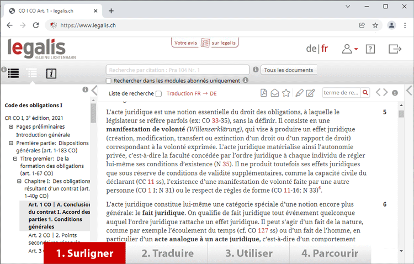Click the logout icon in header
The height and width of the screenshot is (264, 414).
pyautogui.click(x=395, y=49)
